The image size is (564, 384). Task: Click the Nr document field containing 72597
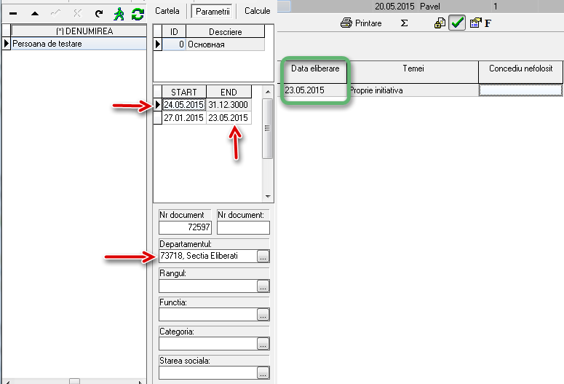185,227
